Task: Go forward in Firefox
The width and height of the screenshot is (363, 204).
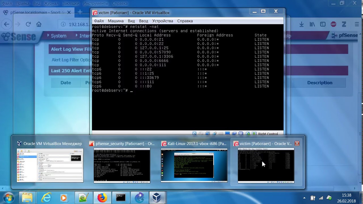Action: pos(18,24)
